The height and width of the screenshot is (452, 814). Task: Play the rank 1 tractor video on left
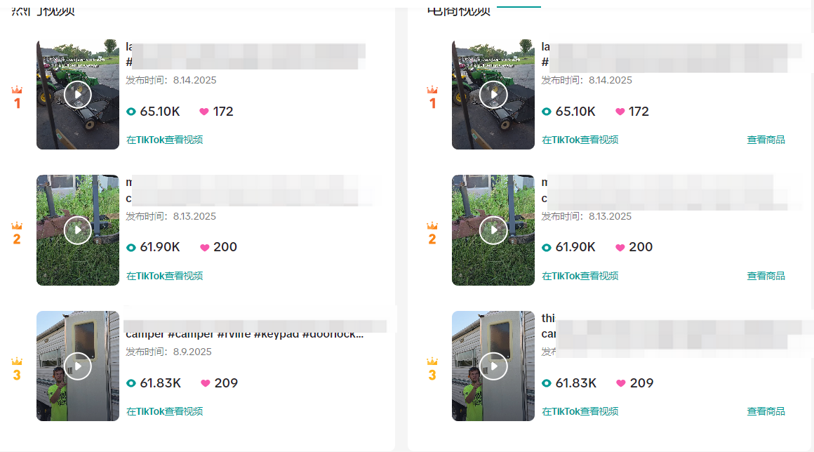point(78,95)
